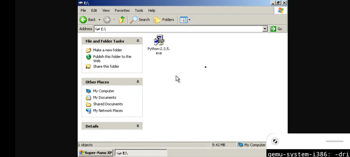Go up one folder level
This screenshot has height=157, width=350.
(x=122, y=19)
